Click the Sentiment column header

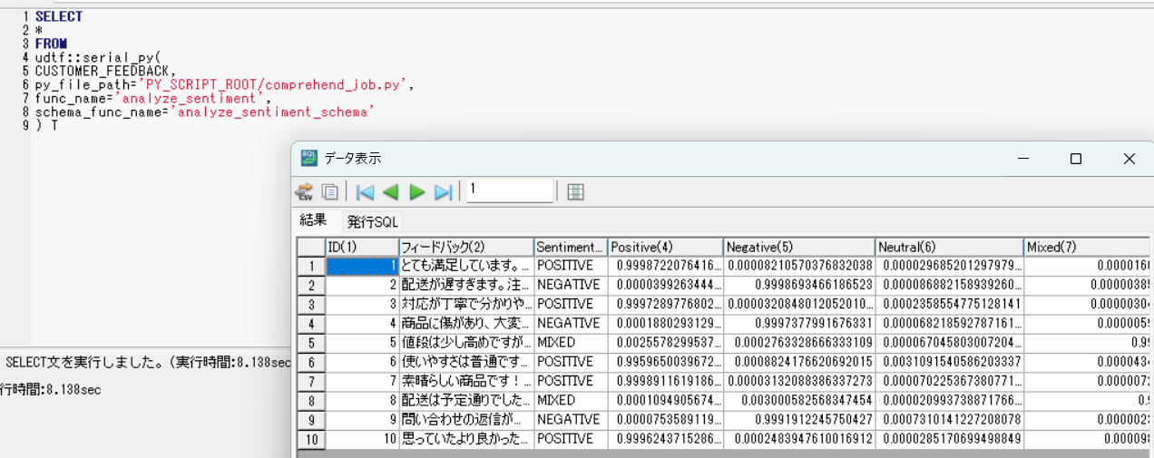570,248
